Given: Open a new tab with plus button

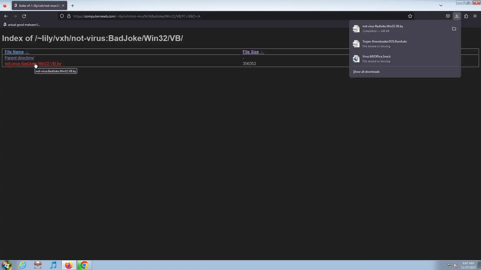Looking at the screenshot, I should coord(72,5).
